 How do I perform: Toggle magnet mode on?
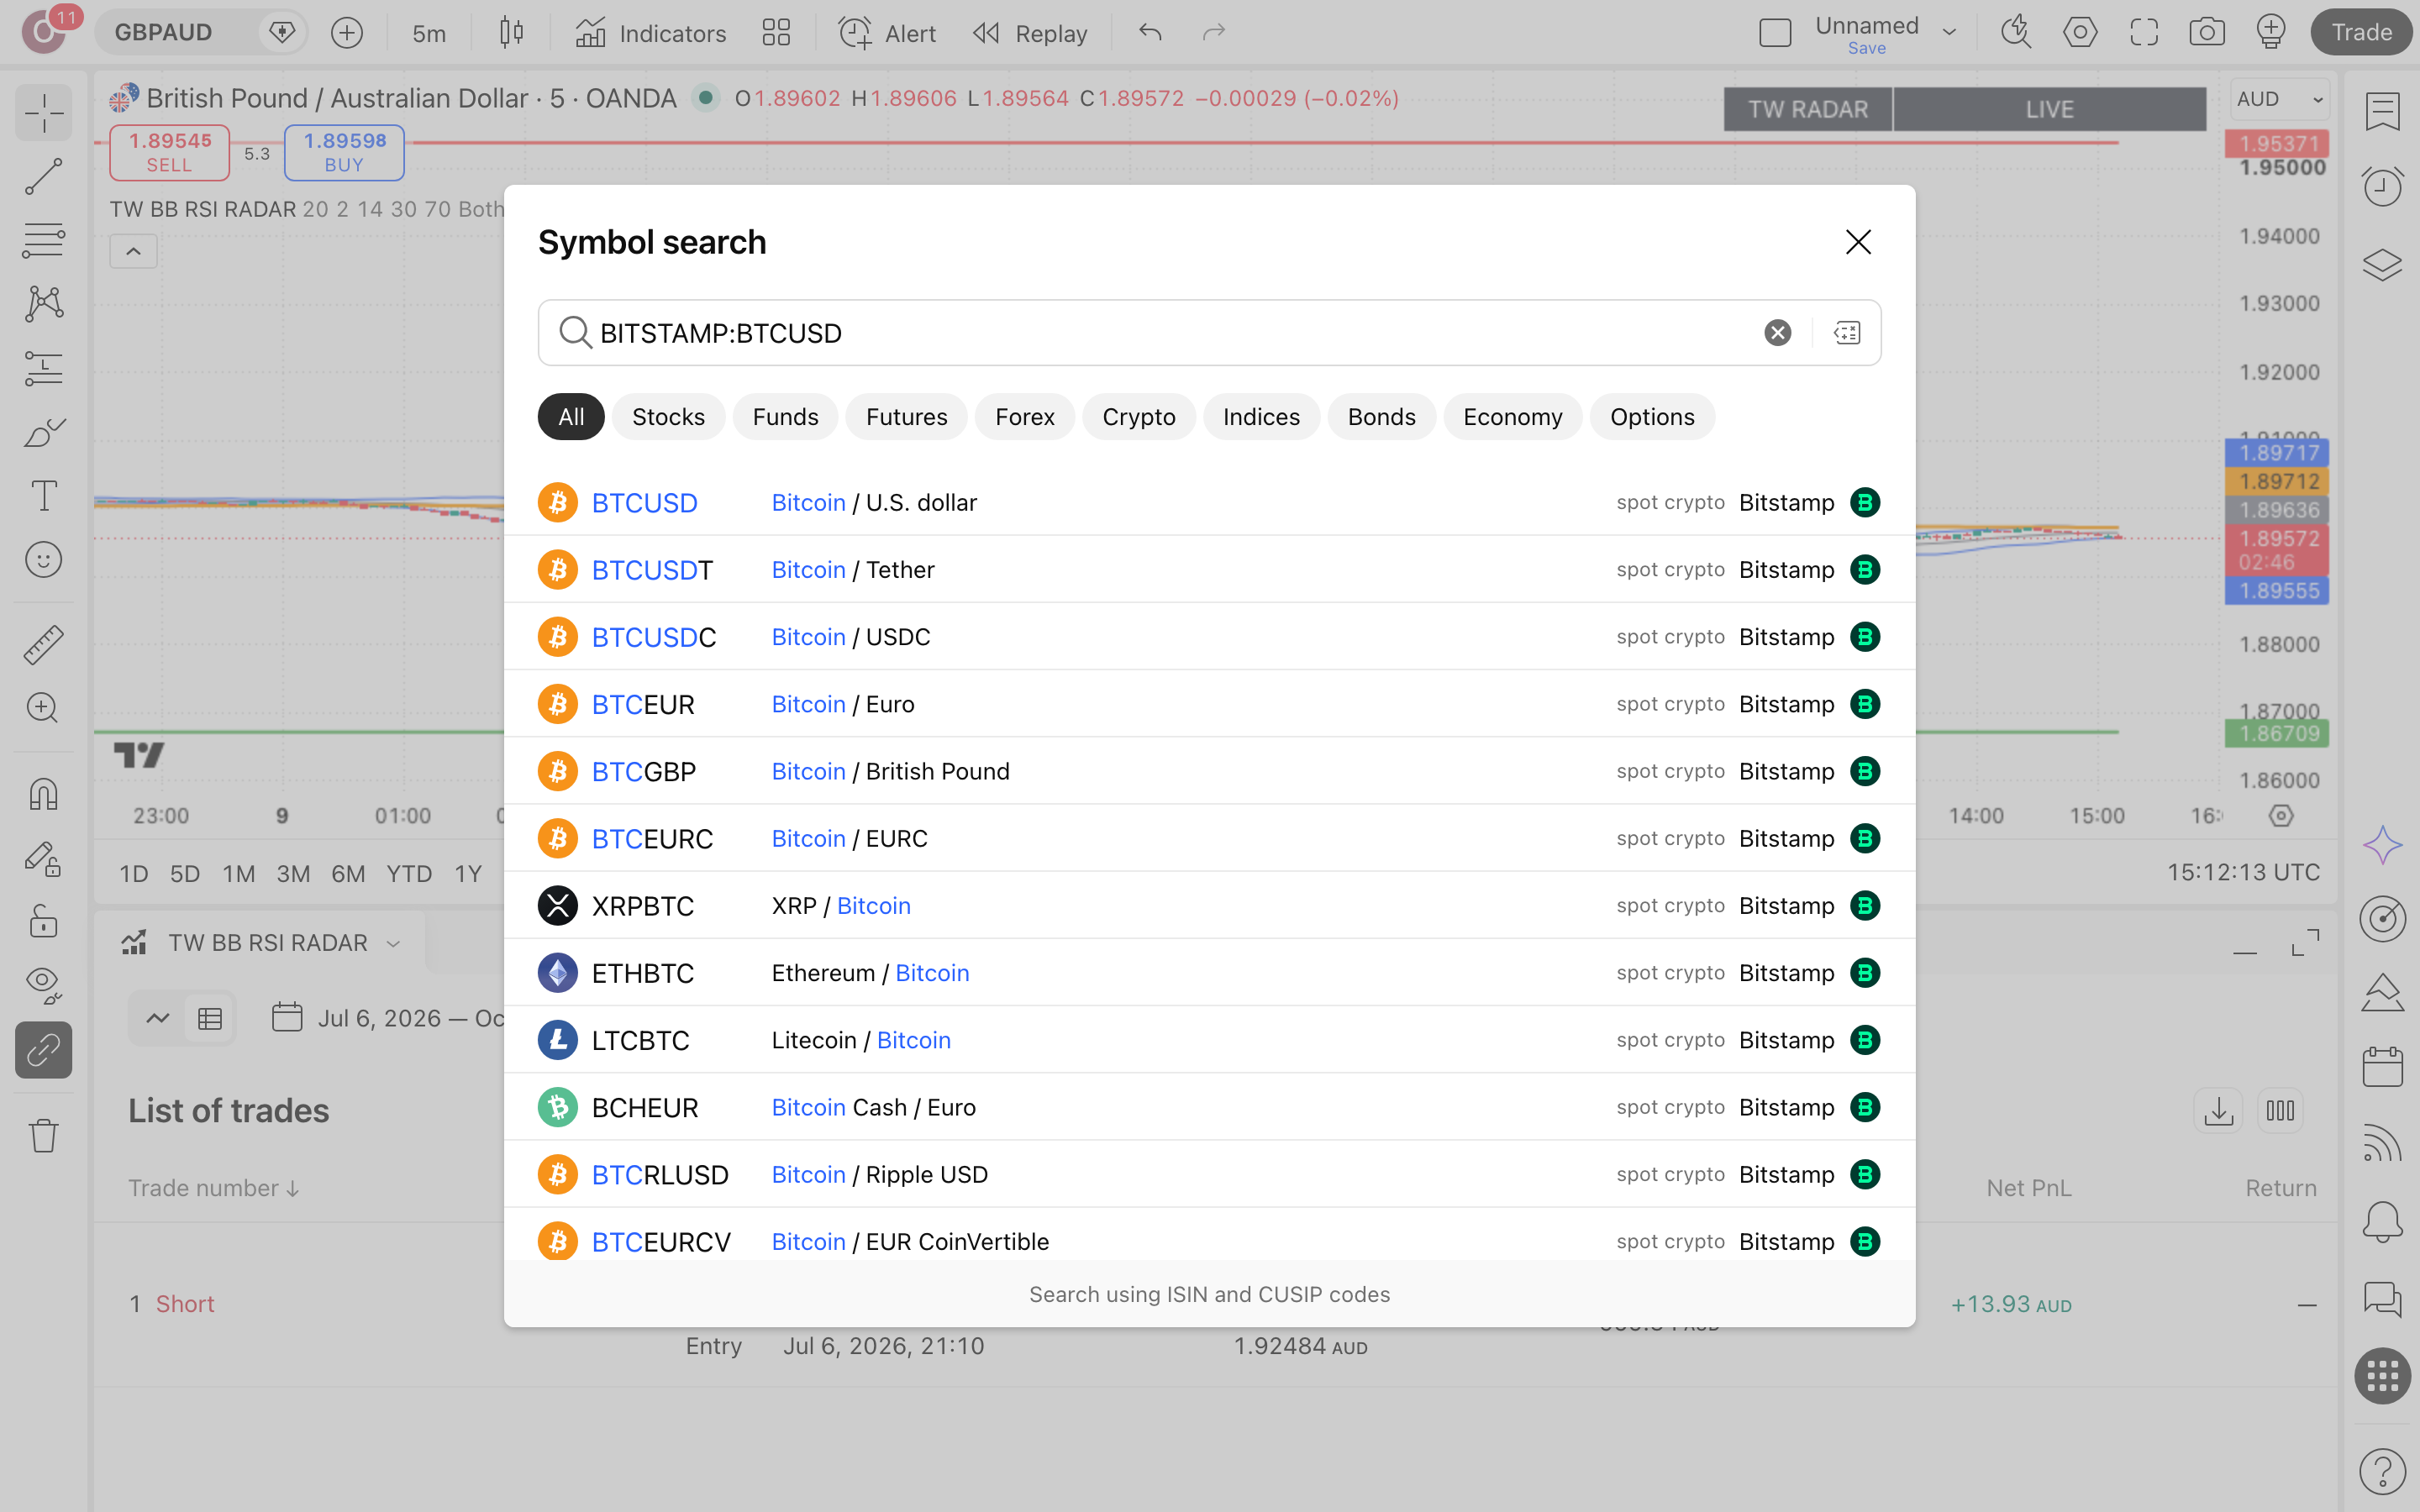(44, 795)
